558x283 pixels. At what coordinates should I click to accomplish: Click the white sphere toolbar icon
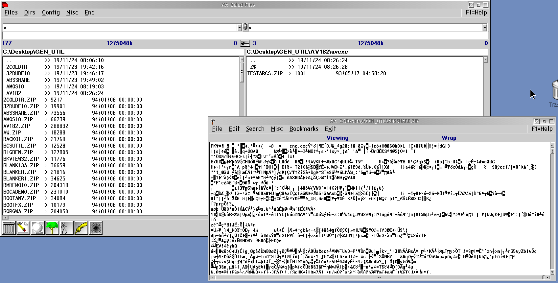pos(38,228)
